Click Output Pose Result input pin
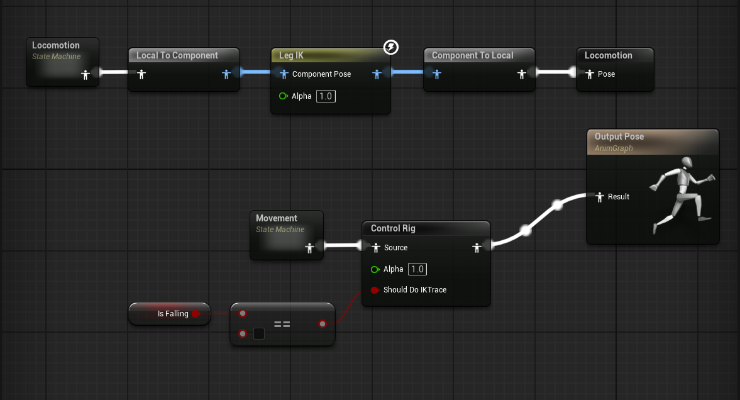The image size is (740, 400). click(599, 197)
